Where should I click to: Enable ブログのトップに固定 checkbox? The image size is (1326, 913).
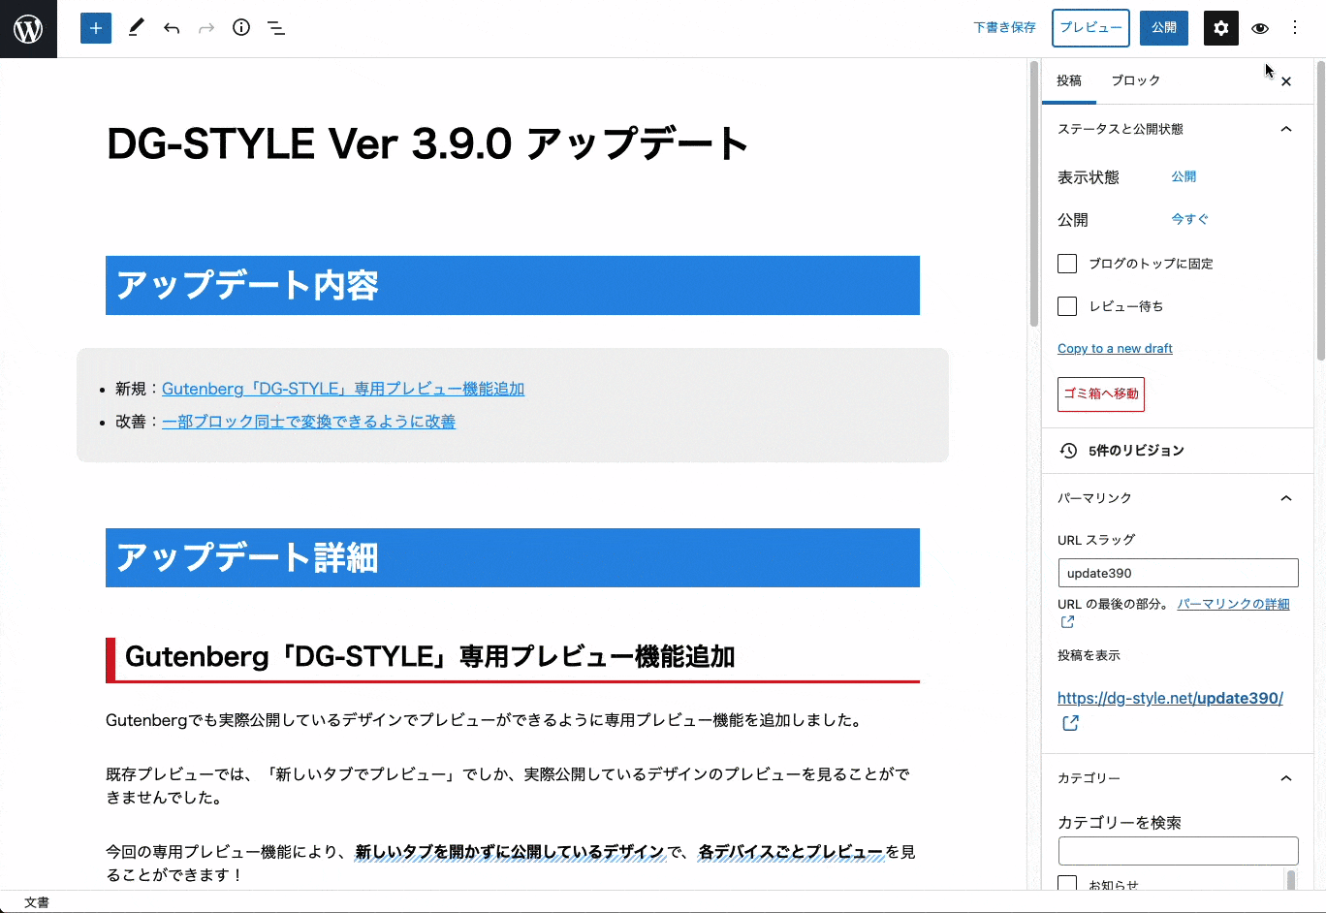click(x=1066, y=263)
